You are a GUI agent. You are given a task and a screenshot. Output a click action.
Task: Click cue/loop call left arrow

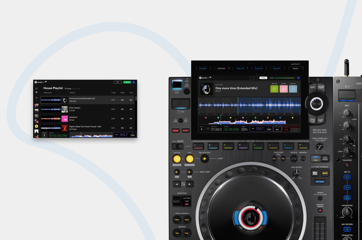coord(274,159)
